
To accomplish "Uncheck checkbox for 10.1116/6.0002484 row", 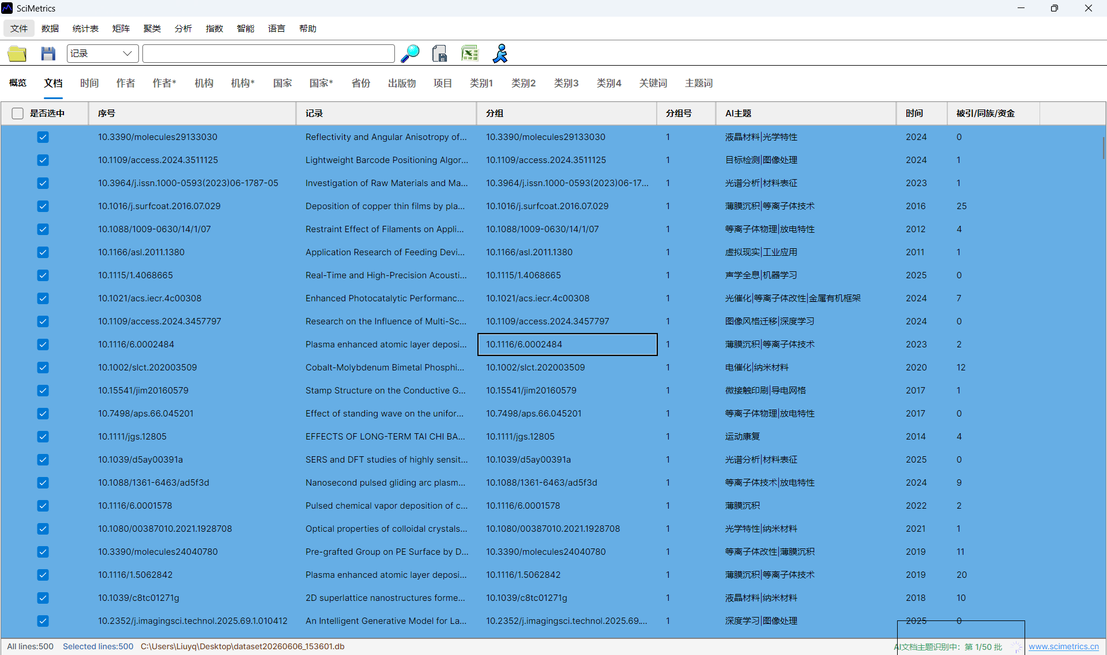I will (x=43, y=344).
